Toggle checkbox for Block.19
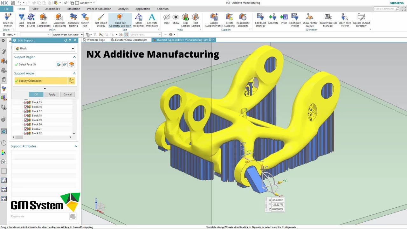 (26, 120)
